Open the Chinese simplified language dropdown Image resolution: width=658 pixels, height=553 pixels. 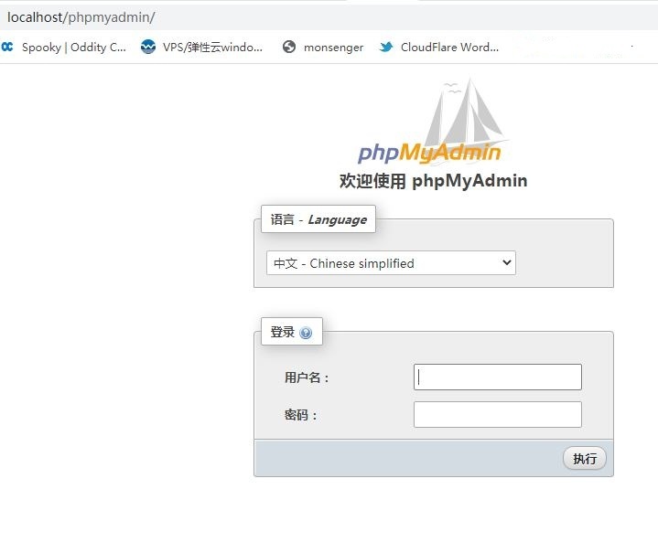click(391, 263)
